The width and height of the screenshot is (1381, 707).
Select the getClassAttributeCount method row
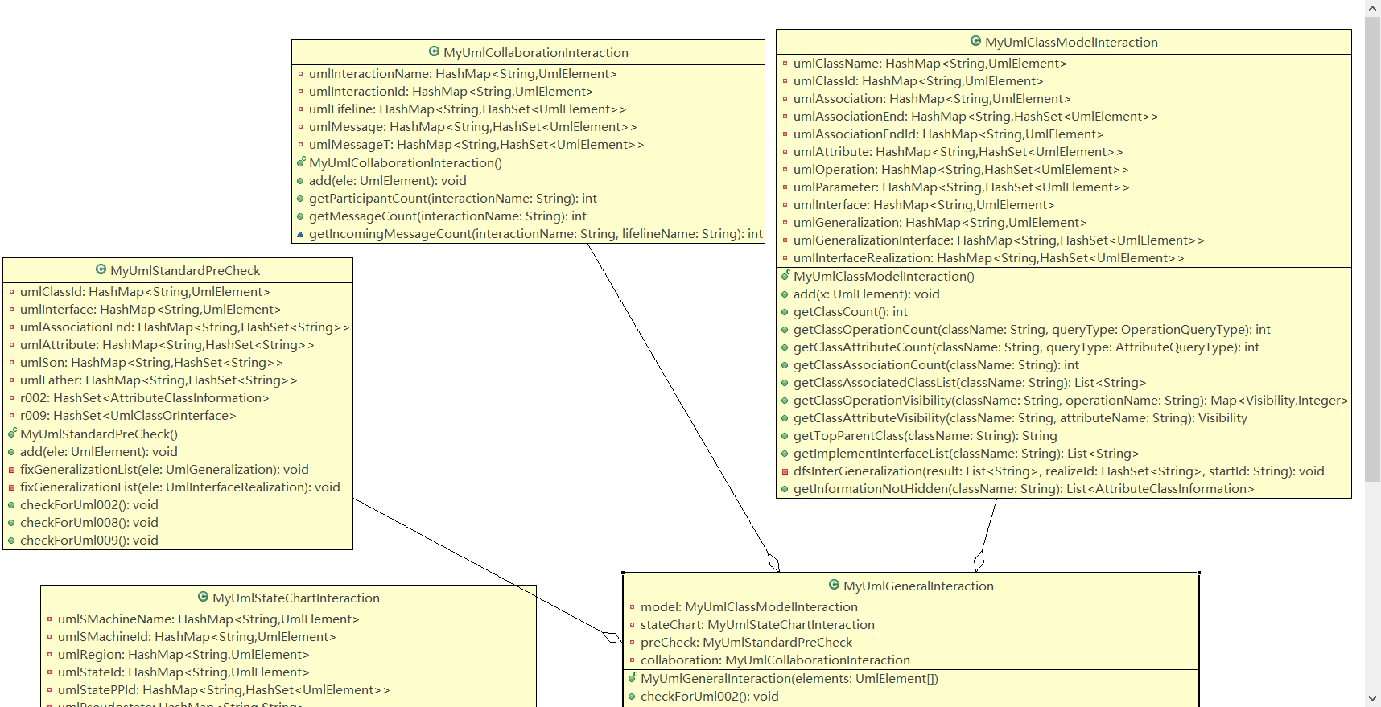1026,347
